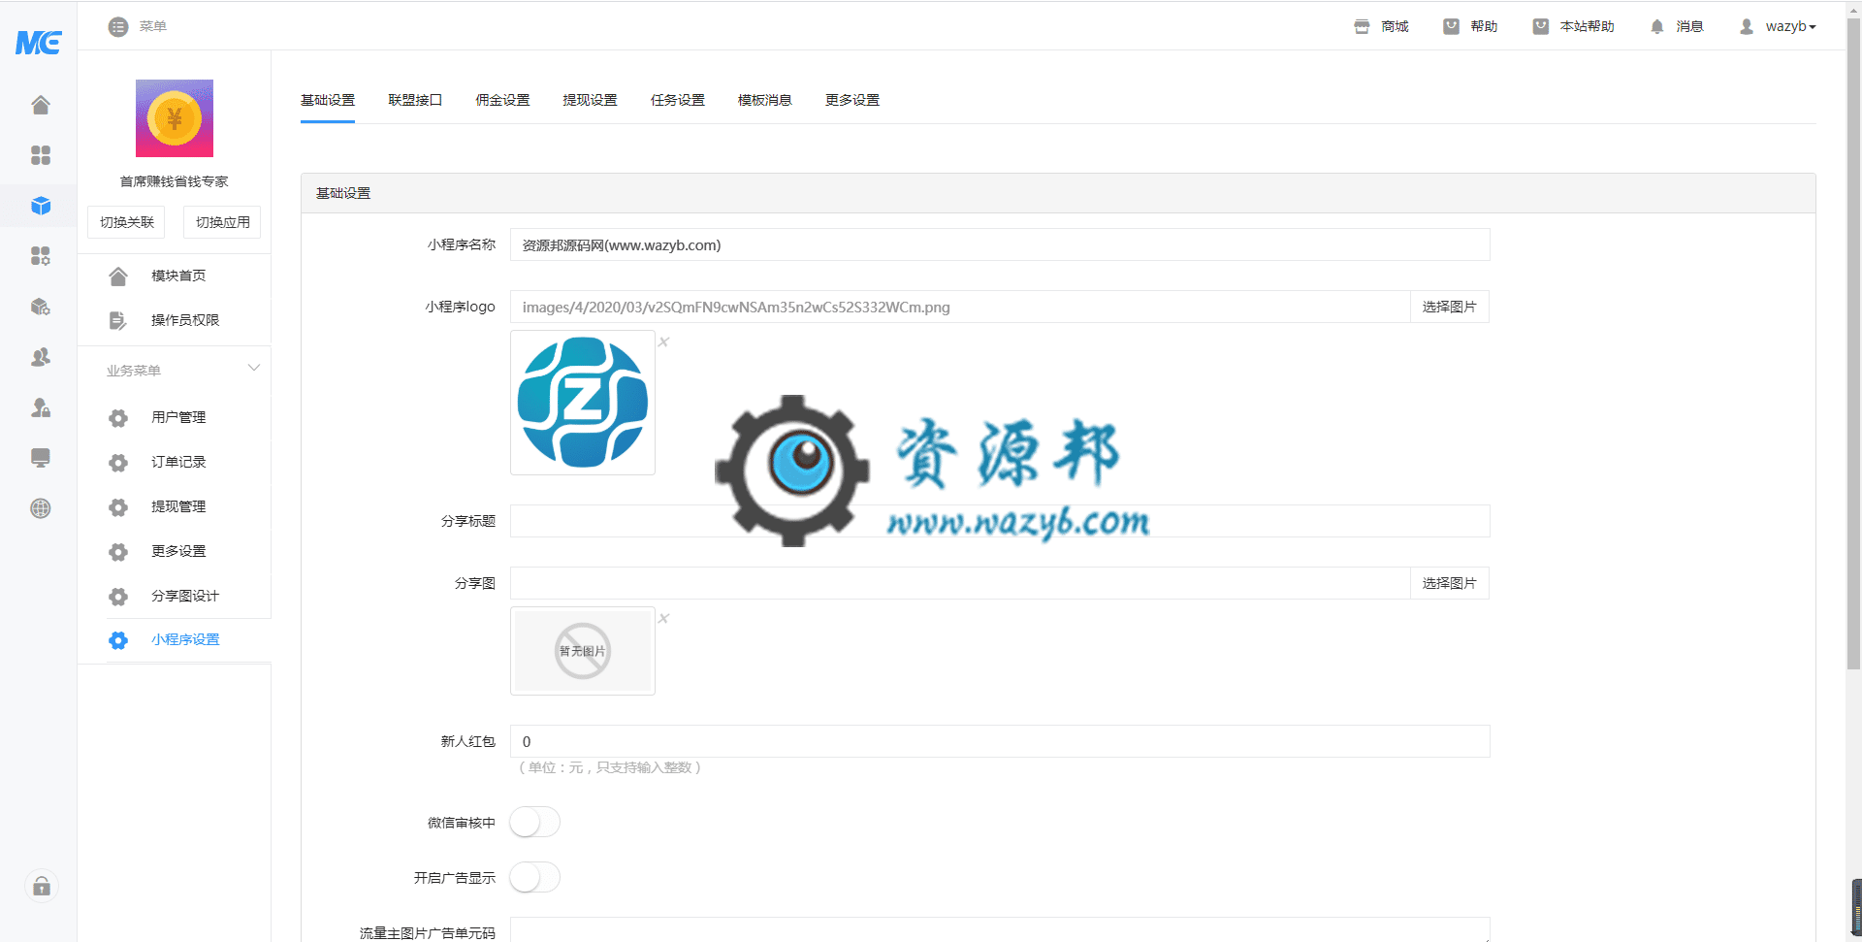Open the monitor icon in left rail
The height and width of the screenshot is (942, 1862).
click(41, 458)
